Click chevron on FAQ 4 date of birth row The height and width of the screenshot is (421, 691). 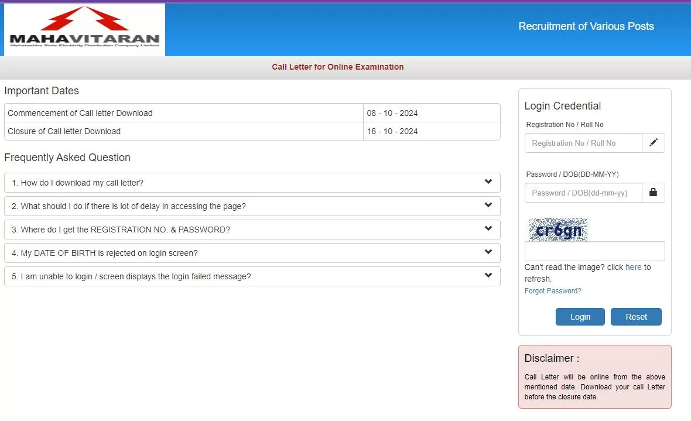click(x=488, y=252)
